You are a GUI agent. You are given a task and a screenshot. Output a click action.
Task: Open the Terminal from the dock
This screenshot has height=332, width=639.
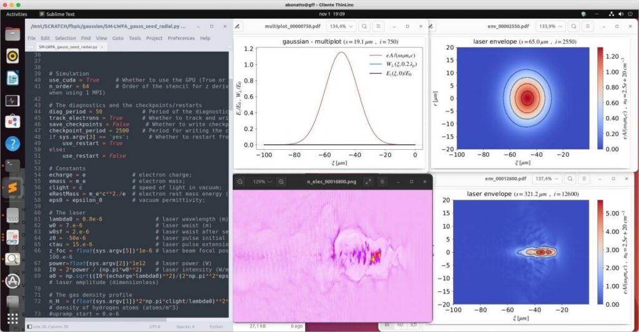tap(12, 165)
